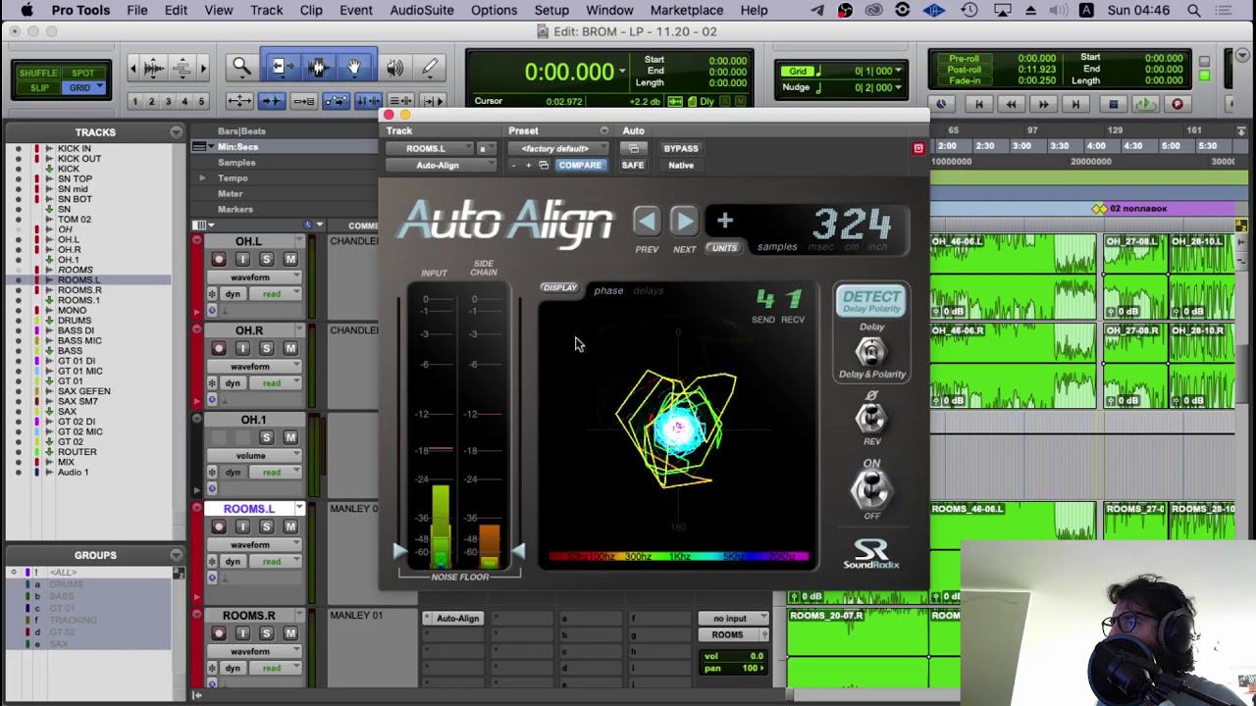Open the ROOMS.L plugin track selector
The height and width of the screenshot is (706, 1256).
click(430, 149)
